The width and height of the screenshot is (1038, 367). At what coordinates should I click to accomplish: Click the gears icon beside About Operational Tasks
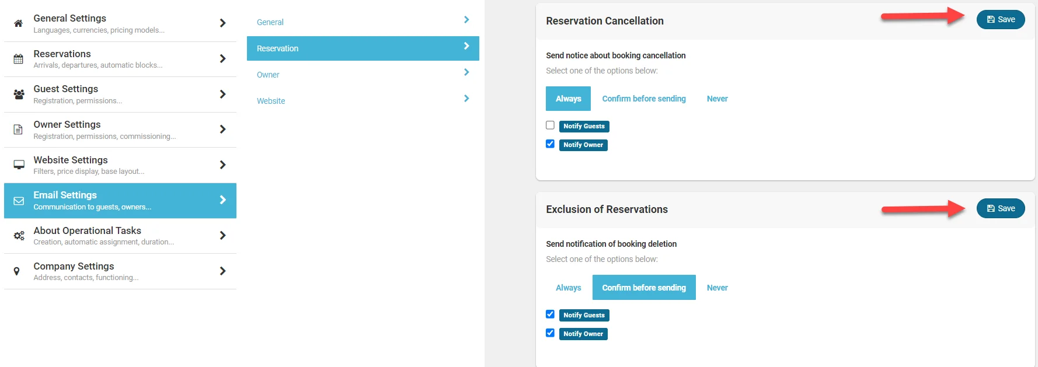tap(19, 236)
